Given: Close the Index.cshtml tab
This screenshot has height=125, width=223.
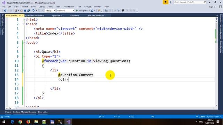Looking at the screenshot, I should tap(23, 16).
